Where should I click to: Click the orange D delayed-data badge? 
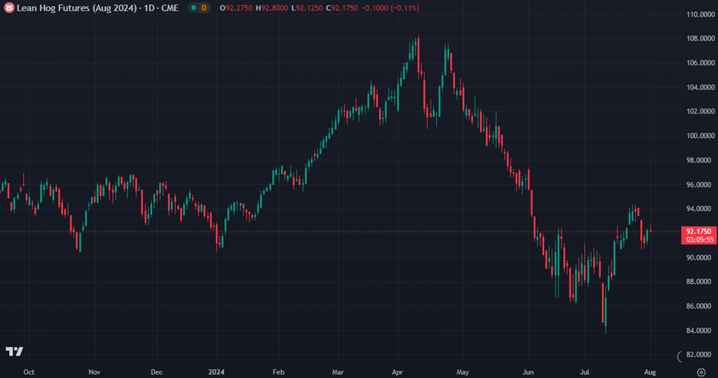(204, 7)
